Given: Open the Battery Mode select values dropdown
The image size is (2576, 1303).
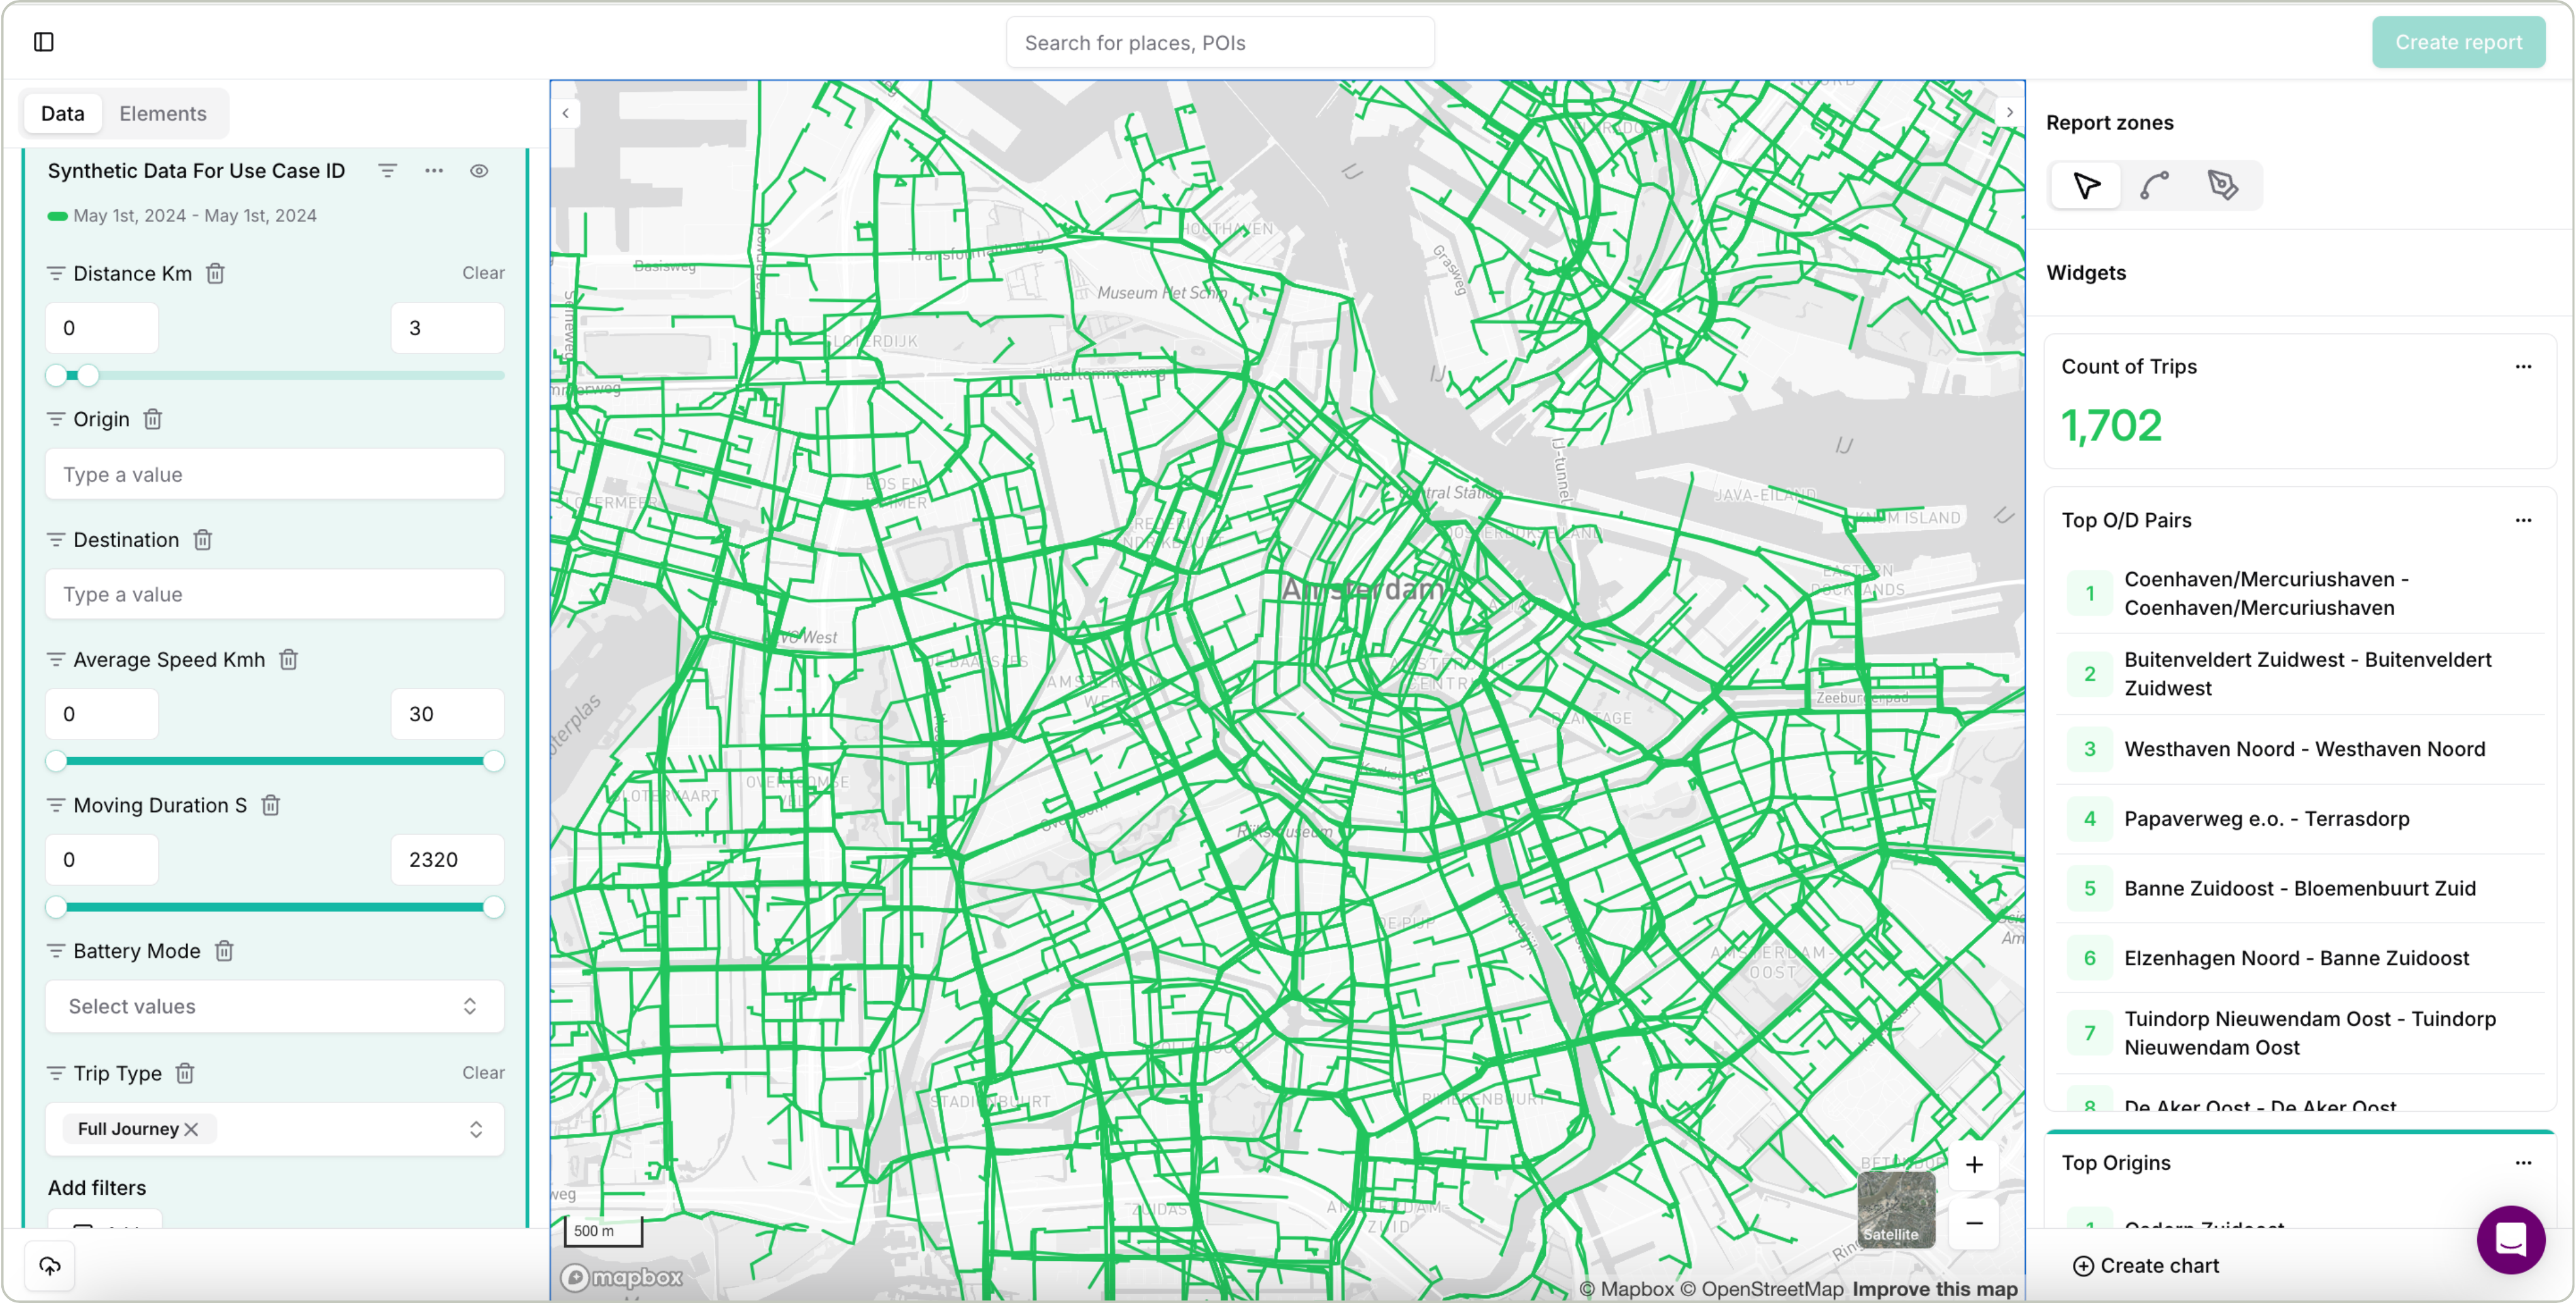Looking at the screenshot, I should [x=274, y=1007].
